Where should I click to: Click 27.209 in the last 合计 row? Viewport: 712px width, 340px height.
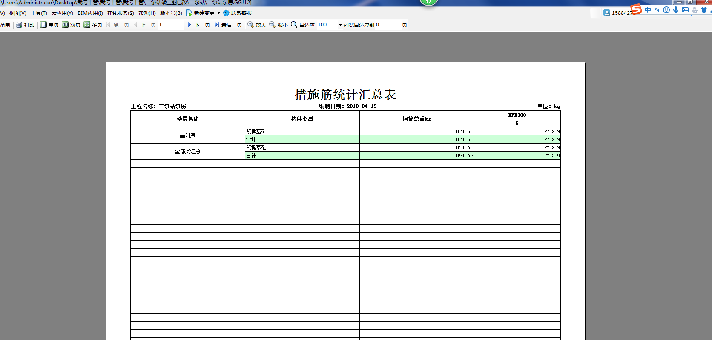tap(517, 156)
